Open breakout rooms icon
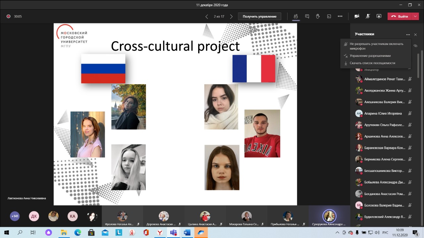The image size is (424, 238). click(x=329, y=16)
